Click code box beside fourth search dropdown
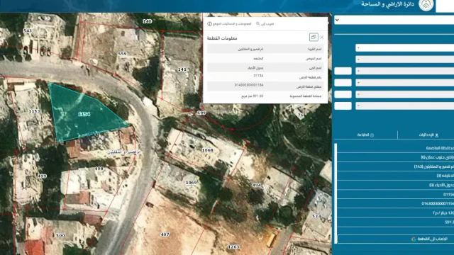This screenshot has height=255, width=454. (x=343, y=83)
